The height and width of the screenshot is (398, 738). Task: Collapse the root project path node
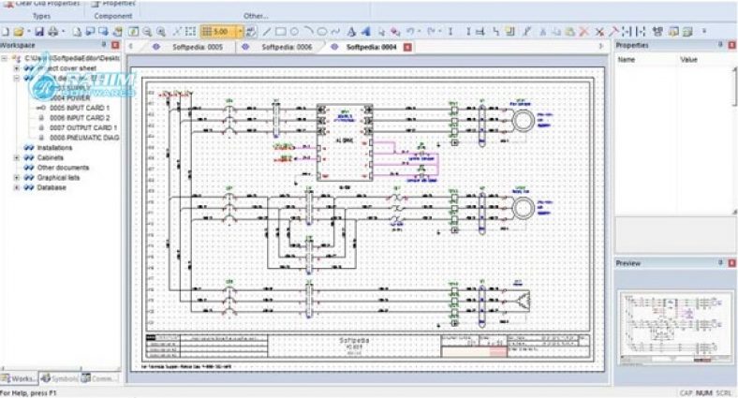[x=5, y=58]
